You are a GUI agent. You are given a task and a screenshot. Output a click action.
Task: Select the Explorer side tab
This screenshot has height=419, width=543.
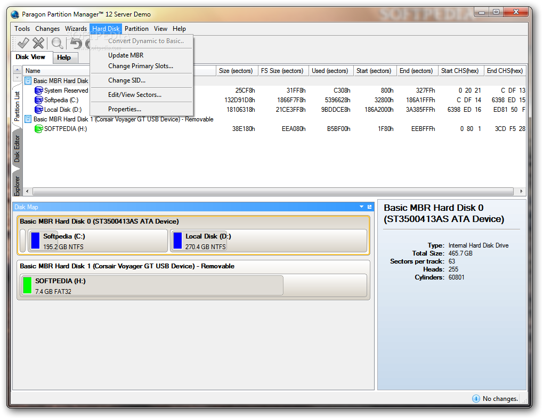coord(17,185)
